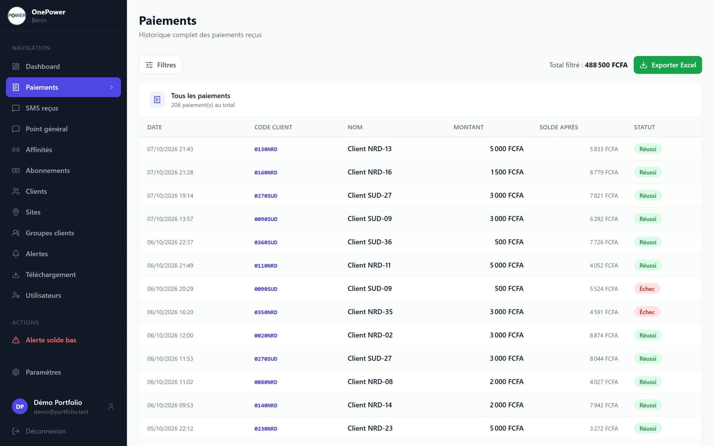Click the STATUT column header
Viewport: 714px width, 446px height.
point(644,128)
